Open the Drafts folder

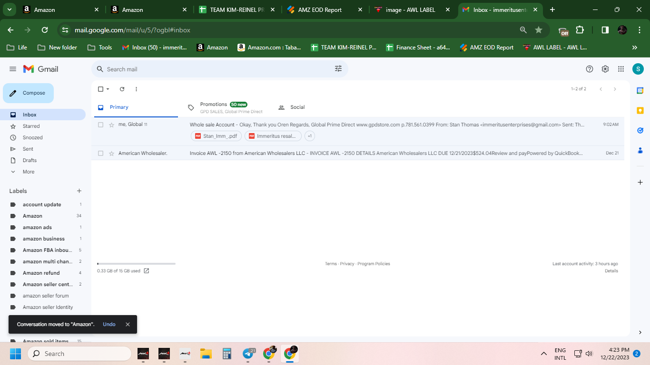30,160
